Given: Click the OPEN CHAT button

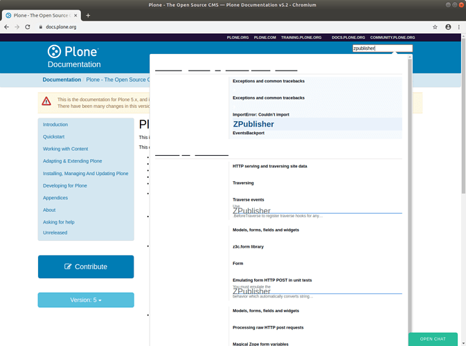Looking at the screenshot, I should [433, 339].
